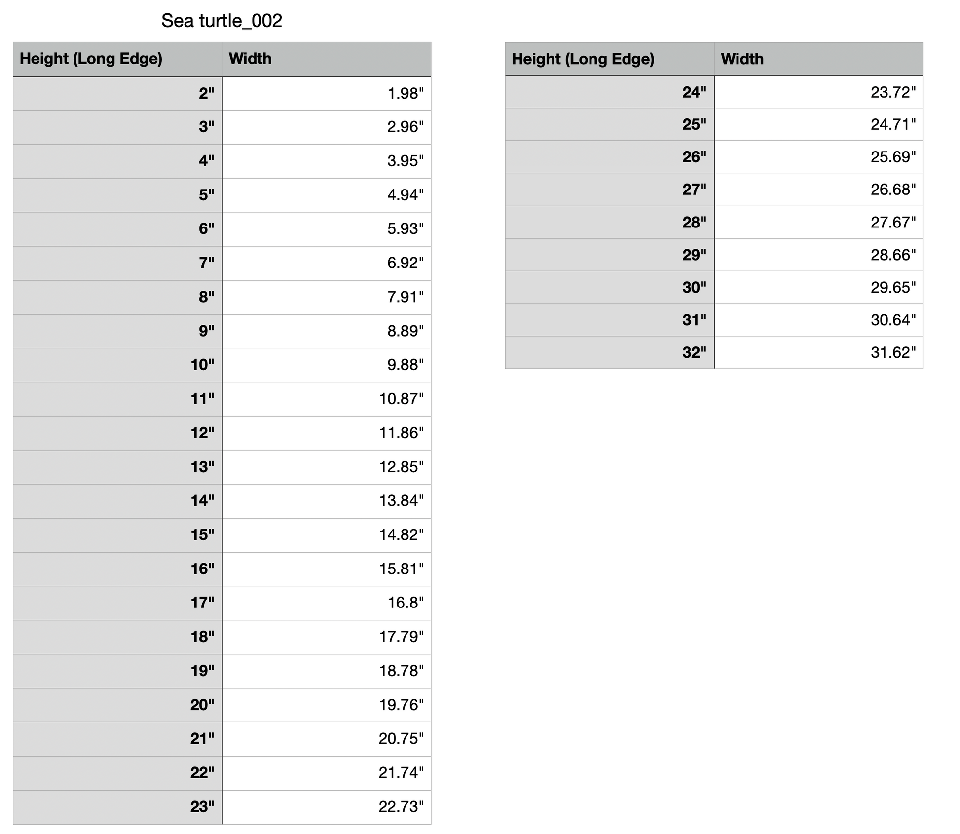Select the 14" height row header
This screenshot has height=834, width=960.
click(x=117, y=501)
